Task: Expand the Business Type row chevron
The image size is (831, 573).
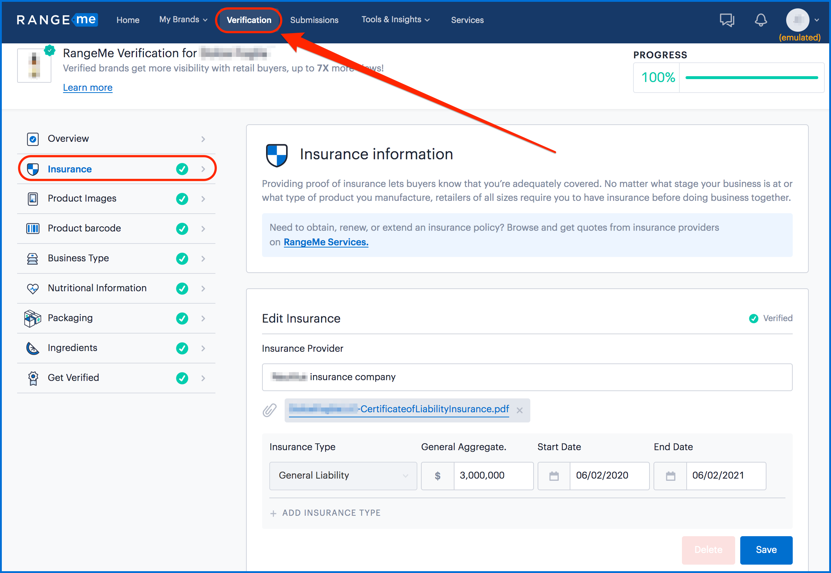Action: coord(203,259)
